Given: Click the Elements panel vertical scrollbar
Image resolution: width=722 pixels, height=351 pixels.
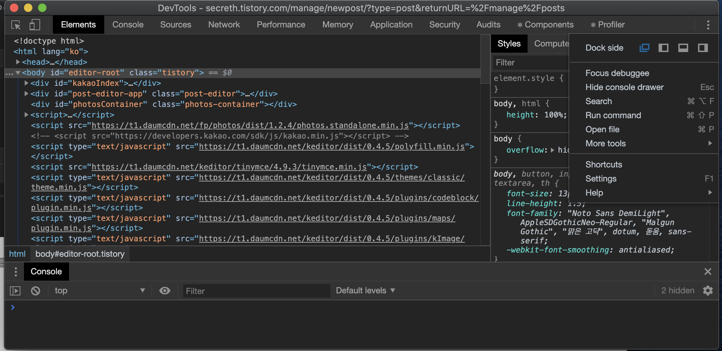Looking at the screenshot, I should [x=485, y=59].
